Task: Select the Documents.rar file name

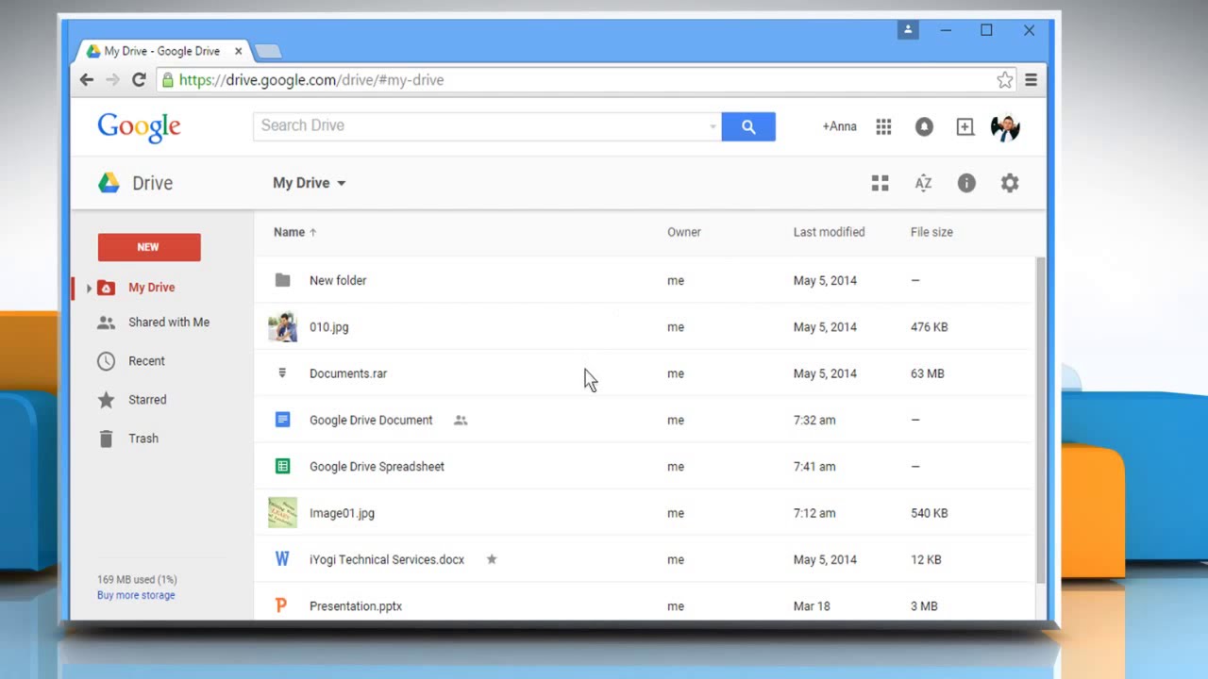Action: point(348,373)
